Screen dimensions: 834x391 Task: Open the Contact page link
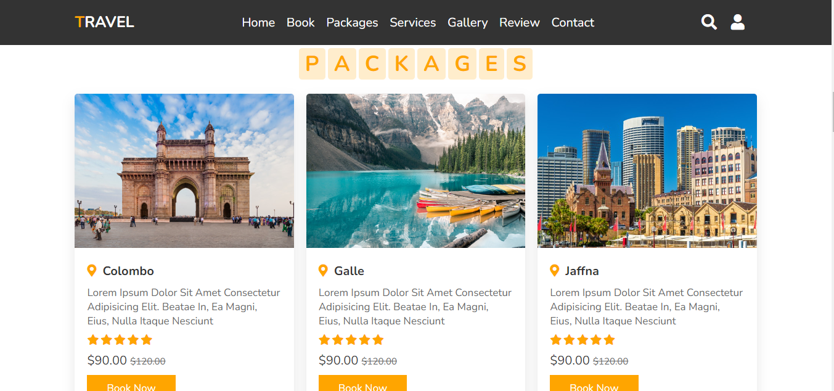573,22
